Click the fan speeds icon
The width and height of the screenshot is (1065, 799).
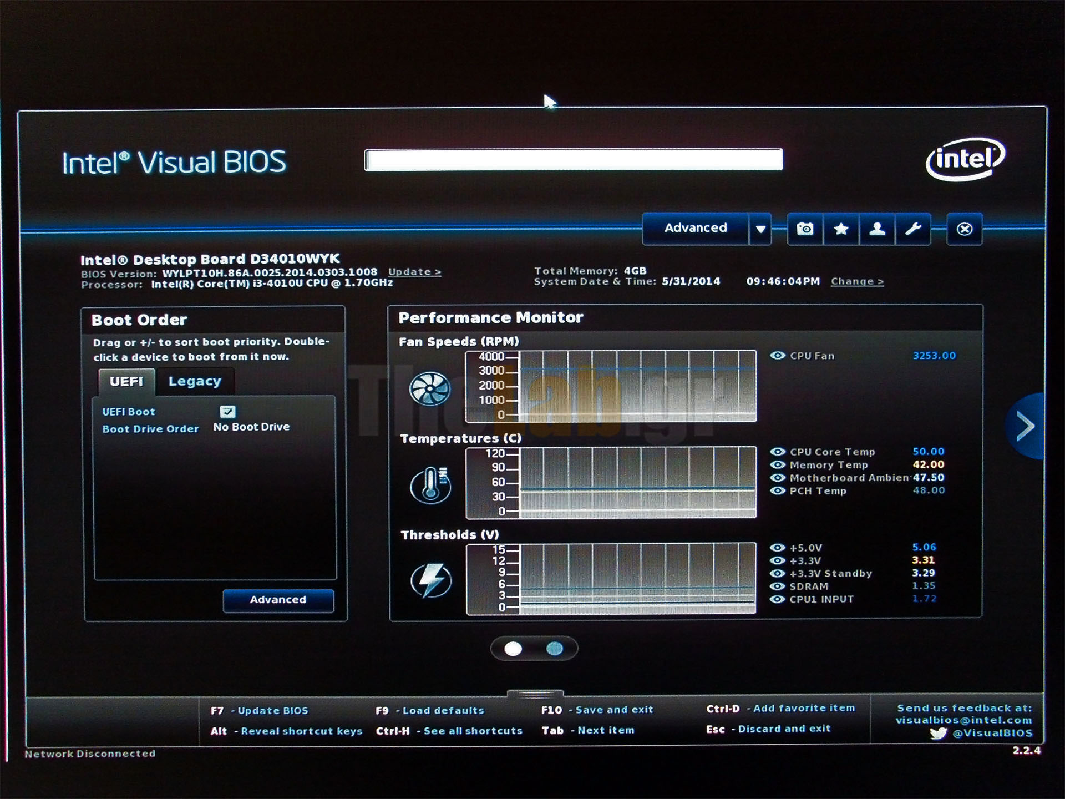coord(430,388)
